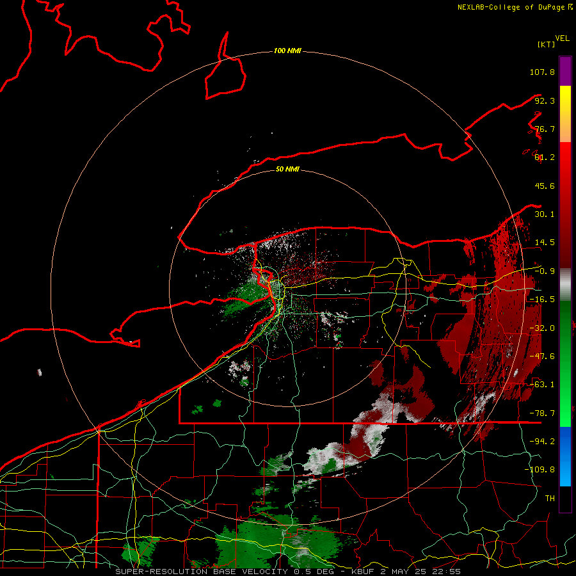576x576 pixels.
Task: Click the red segment of the color bar
Action: click(565, 205)
